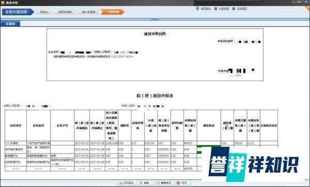Click the 业务办理流程 label
The image size is (310, 187).
click(18, 12)
